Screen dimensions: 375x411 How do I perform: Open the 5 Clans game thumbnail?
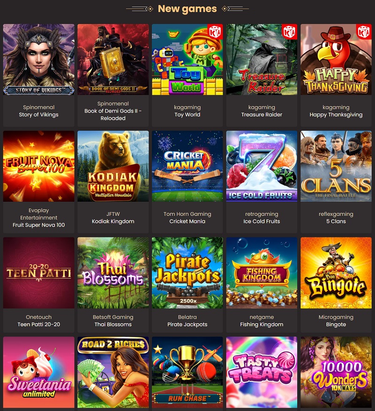(336, 166)
